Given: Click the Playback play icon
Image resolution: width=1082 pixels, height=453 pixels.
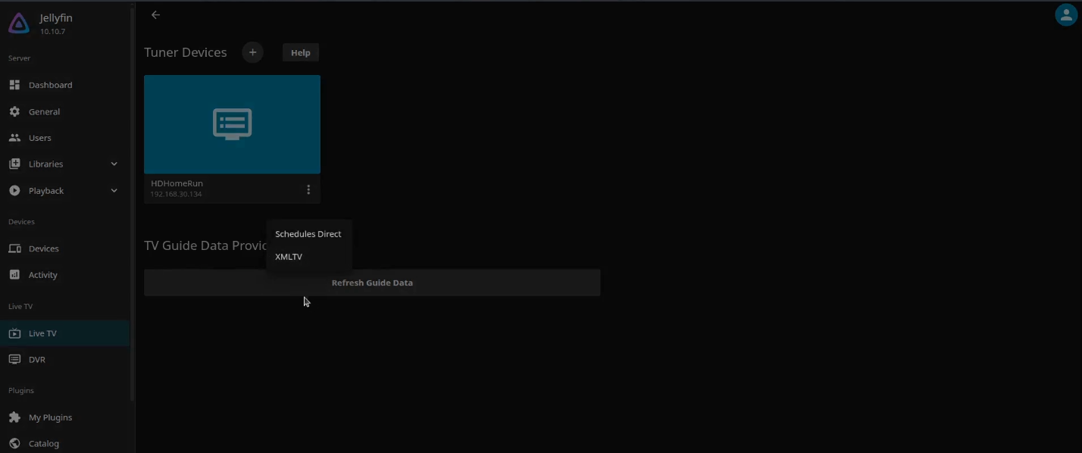Looking at the screenshot, I should [14, 190].
